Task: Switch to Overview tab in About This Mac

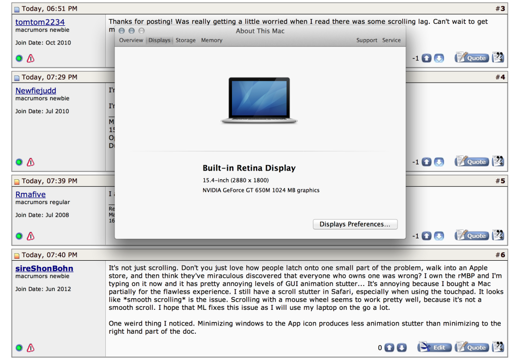Action: pos(131,41)
